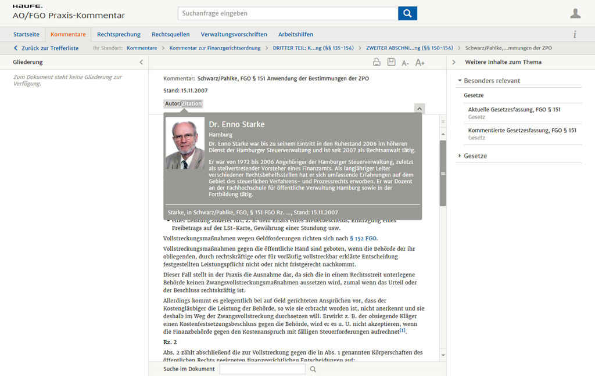Collapse the author info popup arrow
The image size is (595, 389).
pos(420,109)
